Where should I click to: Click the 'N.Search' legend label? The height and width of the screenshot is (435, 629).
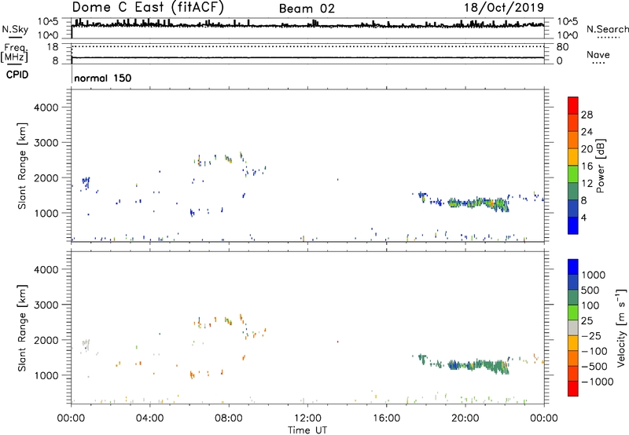[x=607, y=29]
